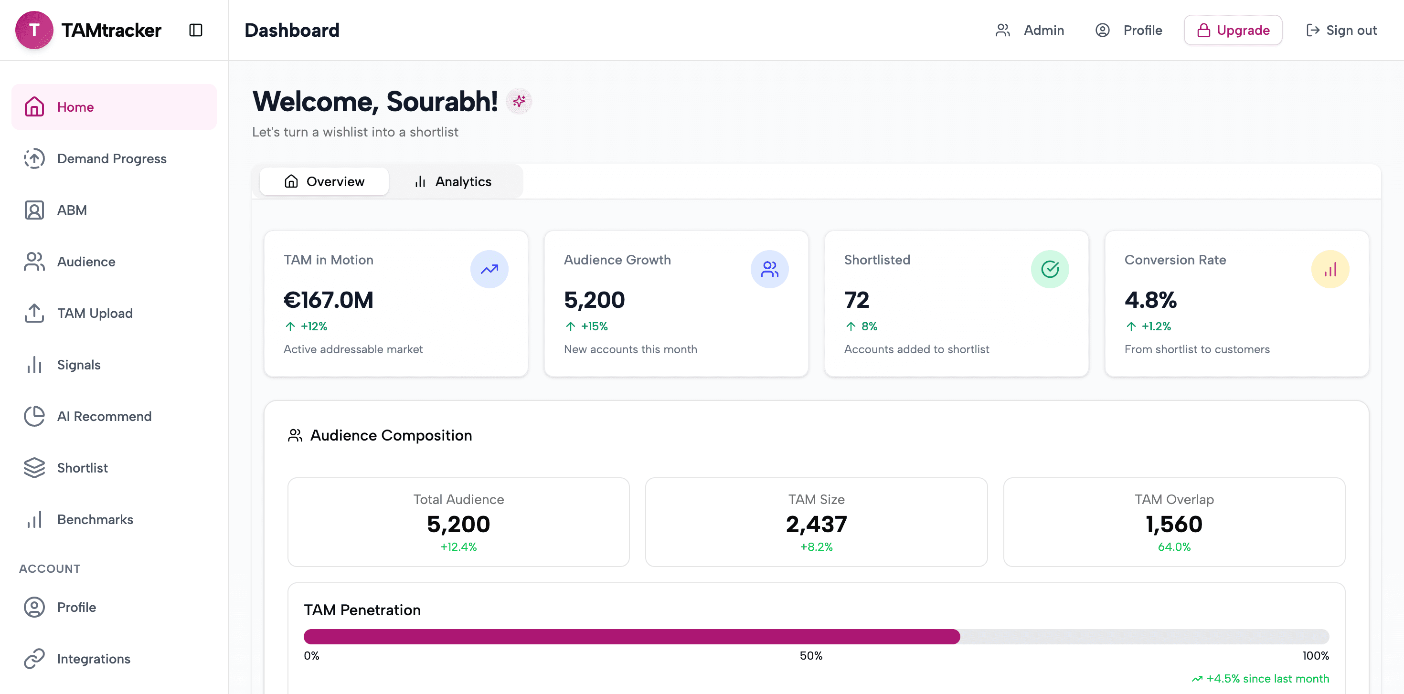Open Benchmarks label

[x=96, y=520]
